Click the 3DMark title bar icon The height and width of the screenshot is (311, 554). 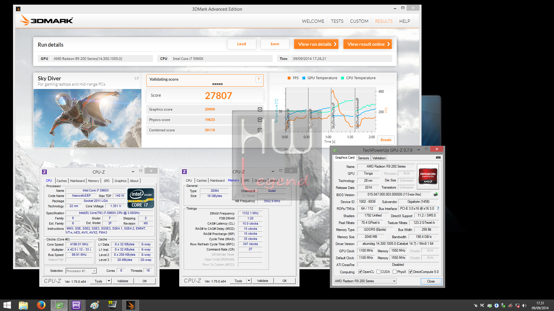coord(18,9)
